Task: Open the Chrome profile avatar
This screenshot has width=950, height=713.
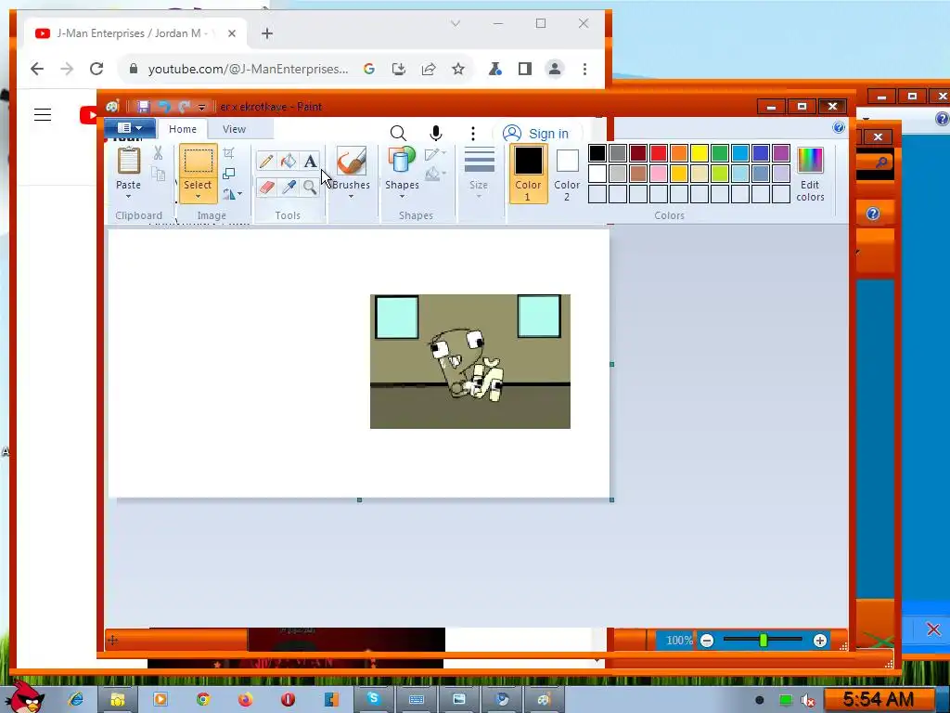Action: pos(555,69)
